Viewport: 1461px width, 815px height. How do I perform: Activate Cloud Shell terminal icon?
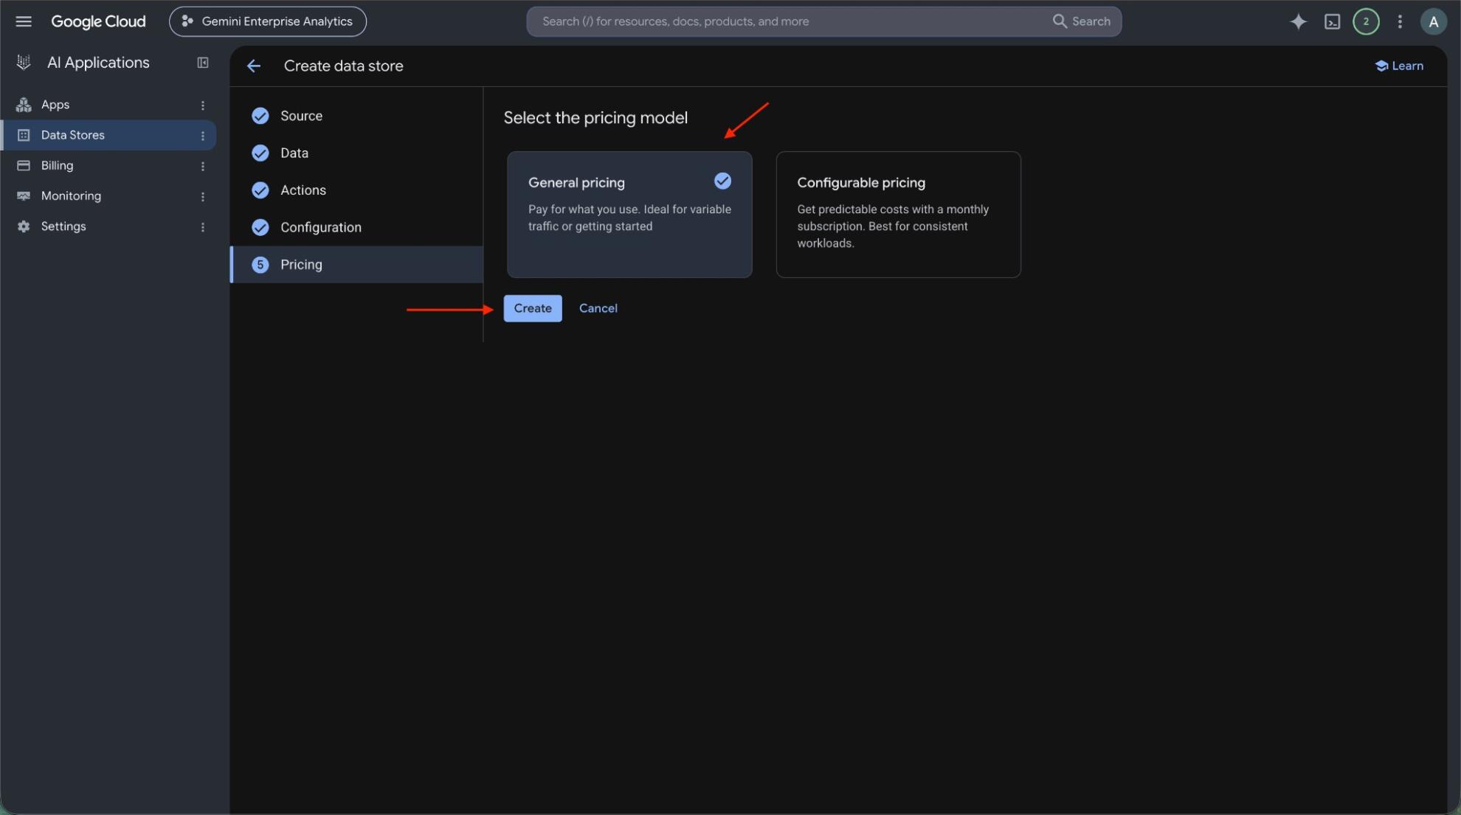click(1332, 21)
